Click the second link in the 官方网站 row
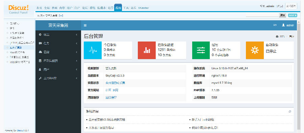The height and width of the screenshot is (133, 304). pos(116,90)
